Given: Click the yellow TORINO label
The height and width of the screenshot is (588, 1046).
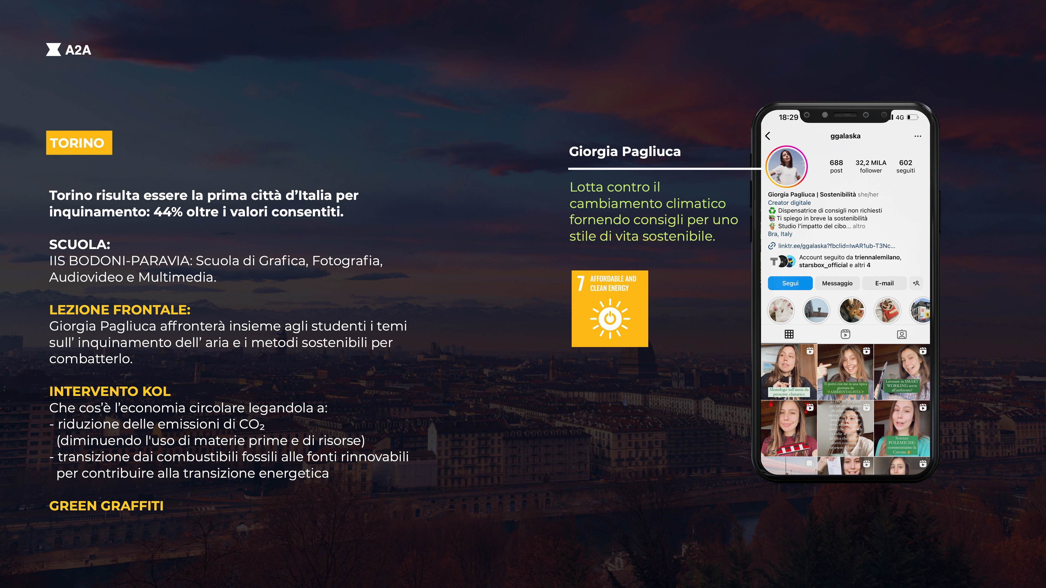Looking at the screenshot, I should tap(79, 143).
